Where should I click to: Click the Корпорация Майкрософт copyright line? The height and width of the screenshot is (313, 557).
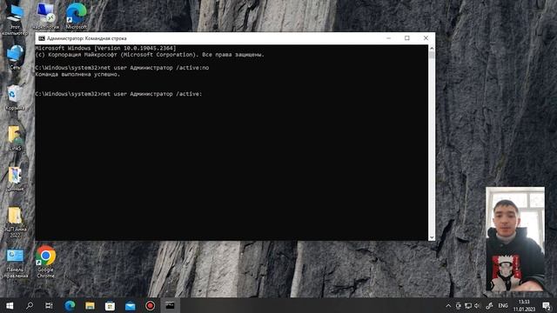[x=150, y=55]
